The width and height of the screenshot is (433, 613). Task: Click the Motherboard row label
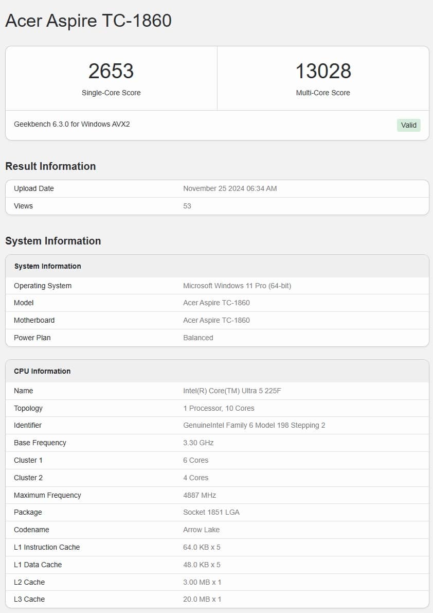point(34,320)
